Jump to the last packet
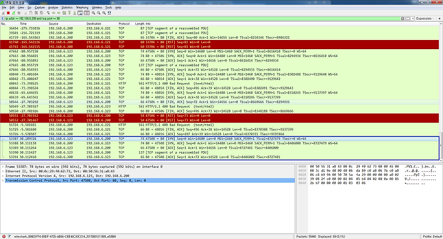Screen dimensions: 443x239 click(74, 13)
